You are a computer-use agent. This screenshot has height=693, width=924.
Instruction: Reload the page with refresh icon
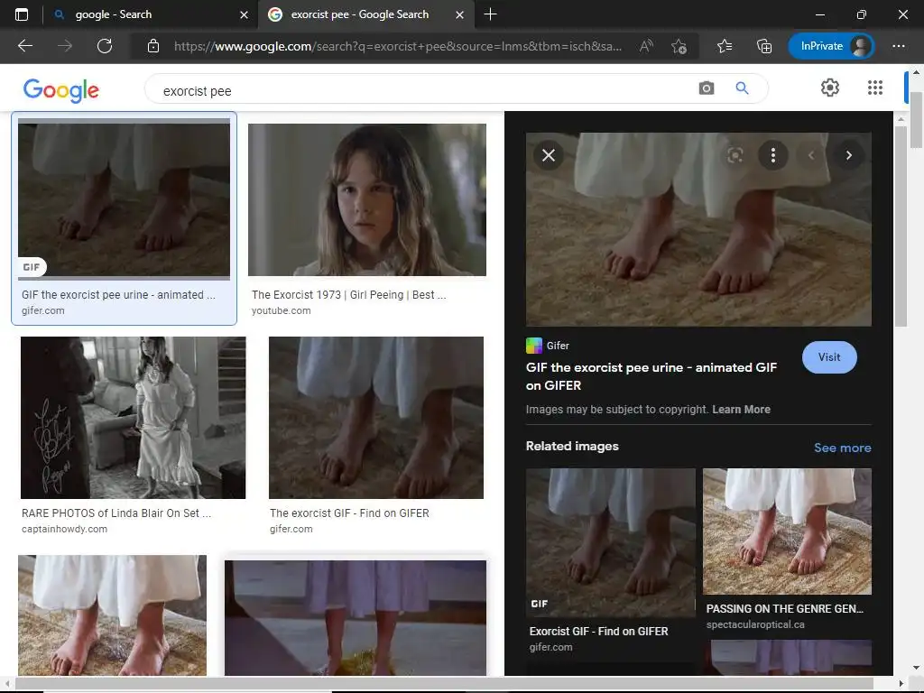[105, 46]
